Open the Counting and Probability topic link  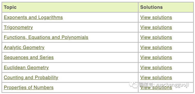click(31, 77)
